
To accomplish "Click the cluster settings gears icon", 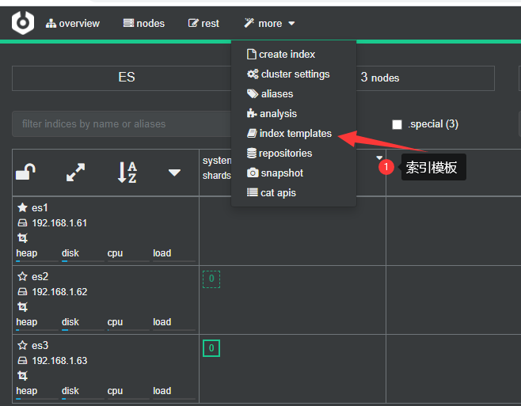I will [253, 74].
